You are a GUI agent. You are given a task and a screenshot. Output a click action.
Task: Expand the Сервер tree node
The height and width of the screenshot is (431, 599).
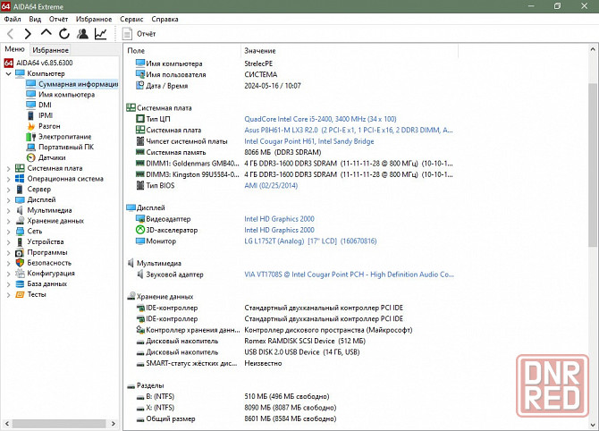8,190
